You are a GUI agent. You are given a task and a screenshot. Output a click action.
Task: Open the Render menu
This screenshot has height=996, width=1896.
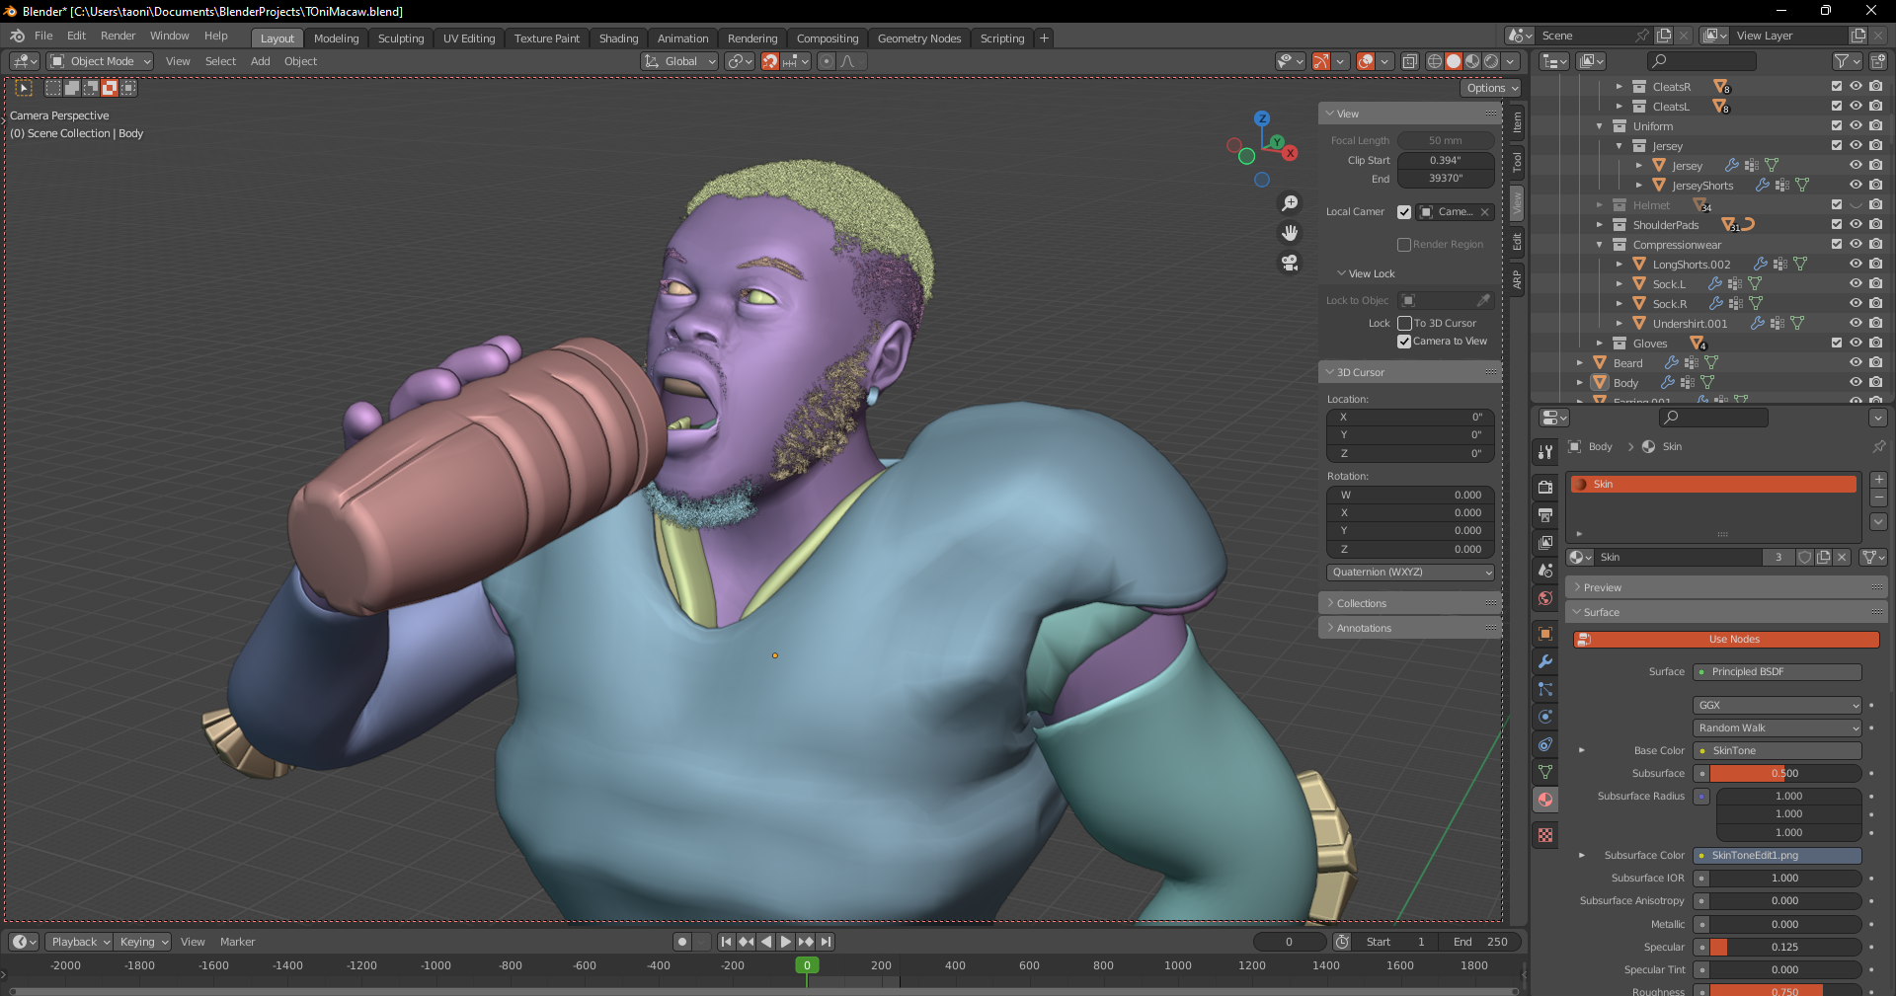[118, 36]
